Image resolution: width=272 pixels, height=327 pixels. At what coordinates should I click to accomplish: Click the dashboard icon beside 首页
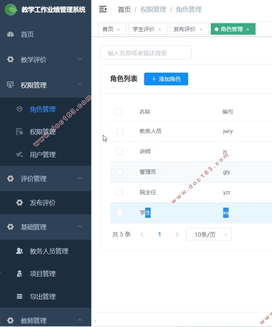[10, 34]
